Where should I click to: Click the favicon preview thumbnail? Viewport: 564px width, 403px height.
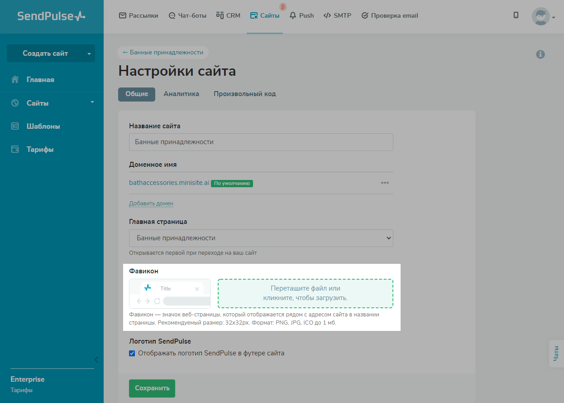[170, 294]
